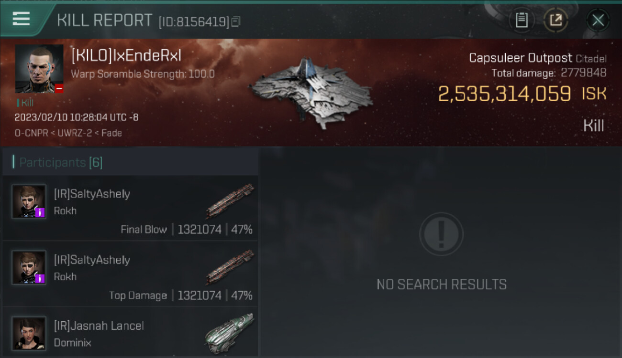Select the Top Damage participant row
The width and height of the screenshot is (622, 358).
tap(130, 274)
